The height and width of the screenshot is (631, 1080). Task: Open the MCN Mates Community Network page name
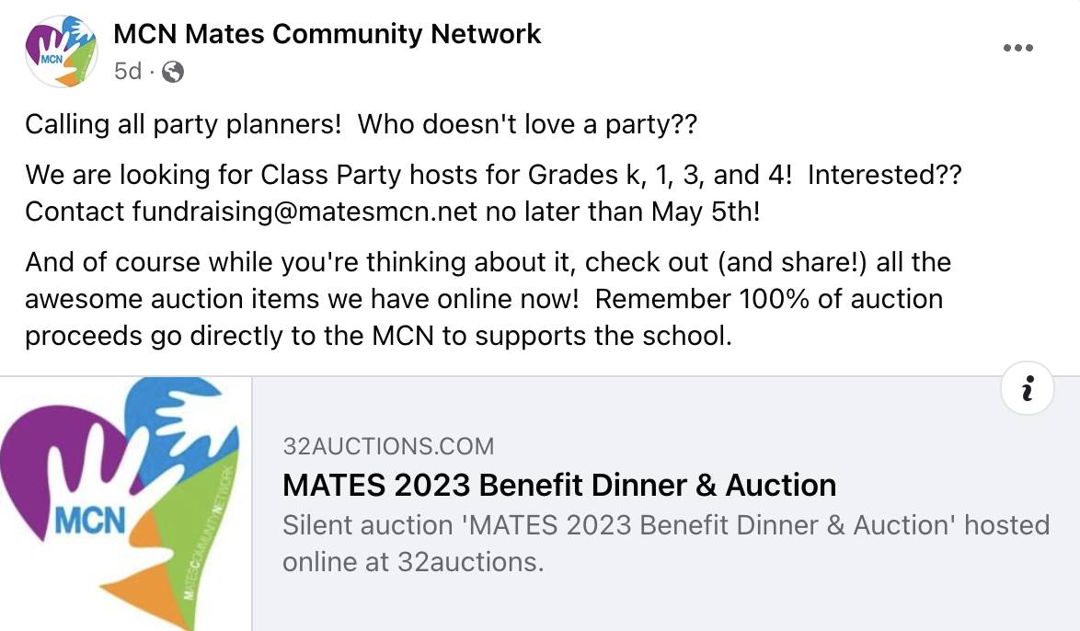(327, 35)
